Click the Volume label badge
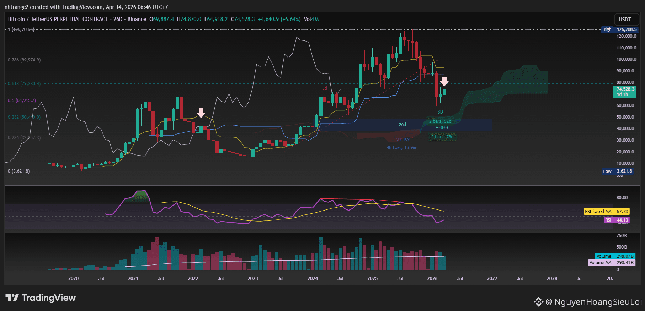The height and width of the screenshot is (311, 645). [604, 256]
